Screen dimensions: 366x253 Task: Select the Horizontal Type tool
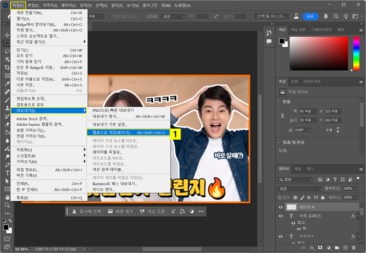tap(7, 173)
